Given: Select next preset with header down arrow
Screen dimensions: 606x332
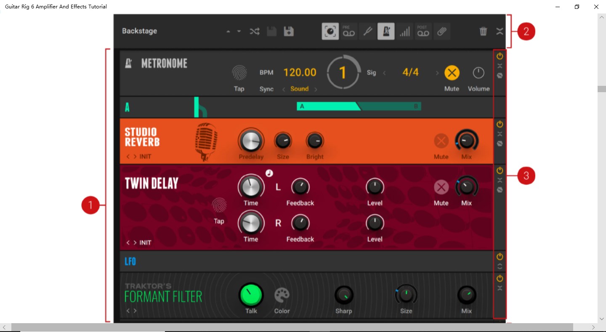Looking at the screenshot, I should (239, 32).
